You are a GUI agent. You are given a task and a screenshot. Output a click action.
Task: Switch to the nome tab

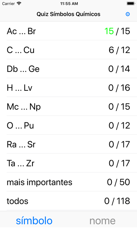(102, 221)
